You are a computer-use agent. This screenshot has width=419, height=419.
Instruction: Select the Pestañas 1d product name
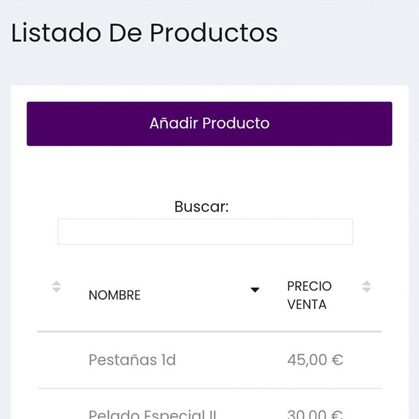coord(132,359)
